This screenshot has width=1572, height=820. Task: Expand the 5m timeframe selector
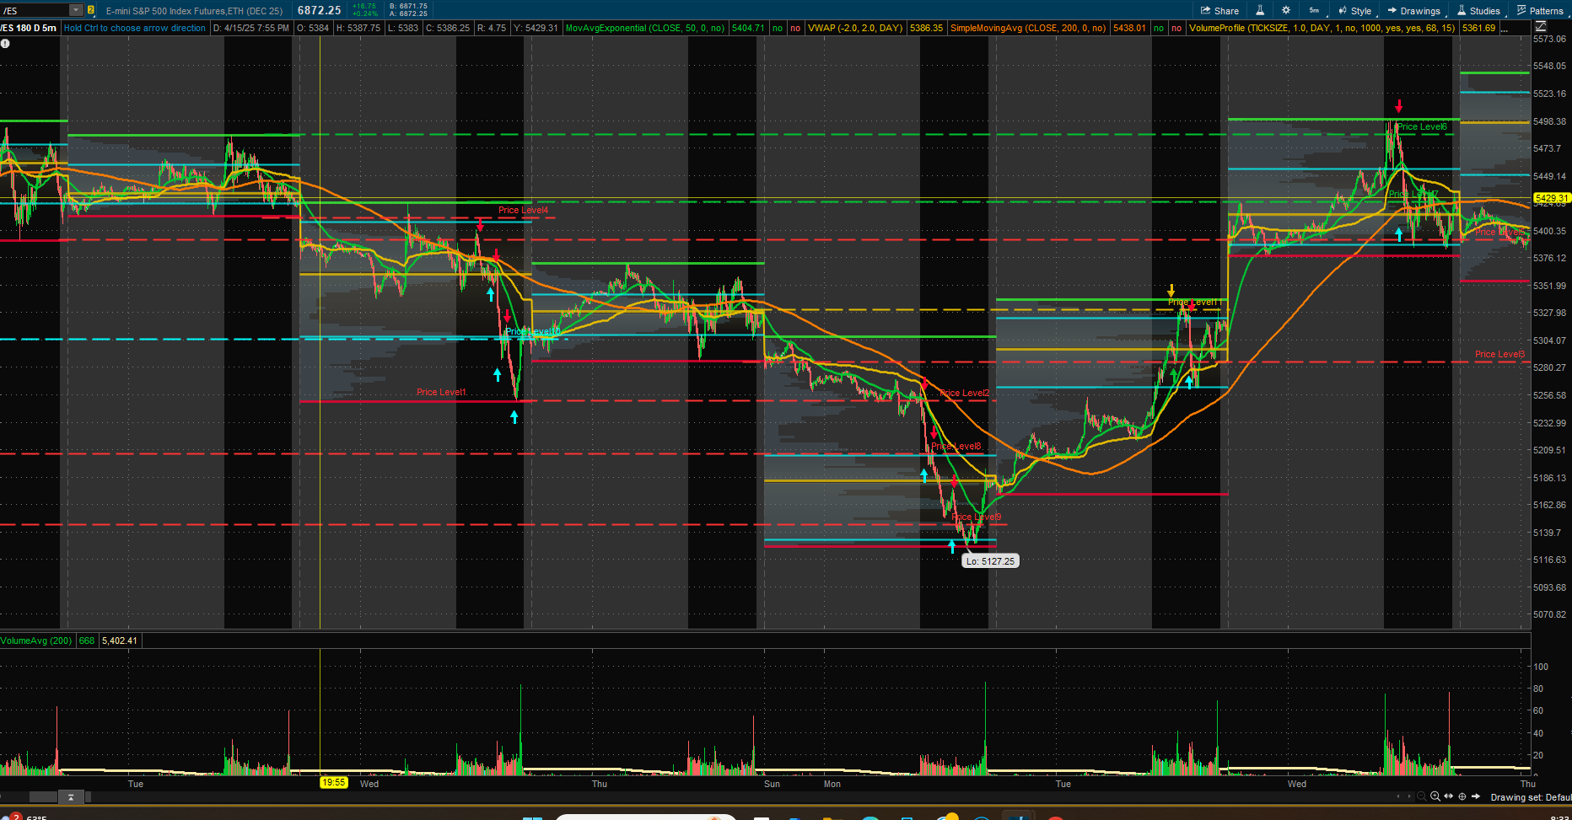tap(1315, 11)
